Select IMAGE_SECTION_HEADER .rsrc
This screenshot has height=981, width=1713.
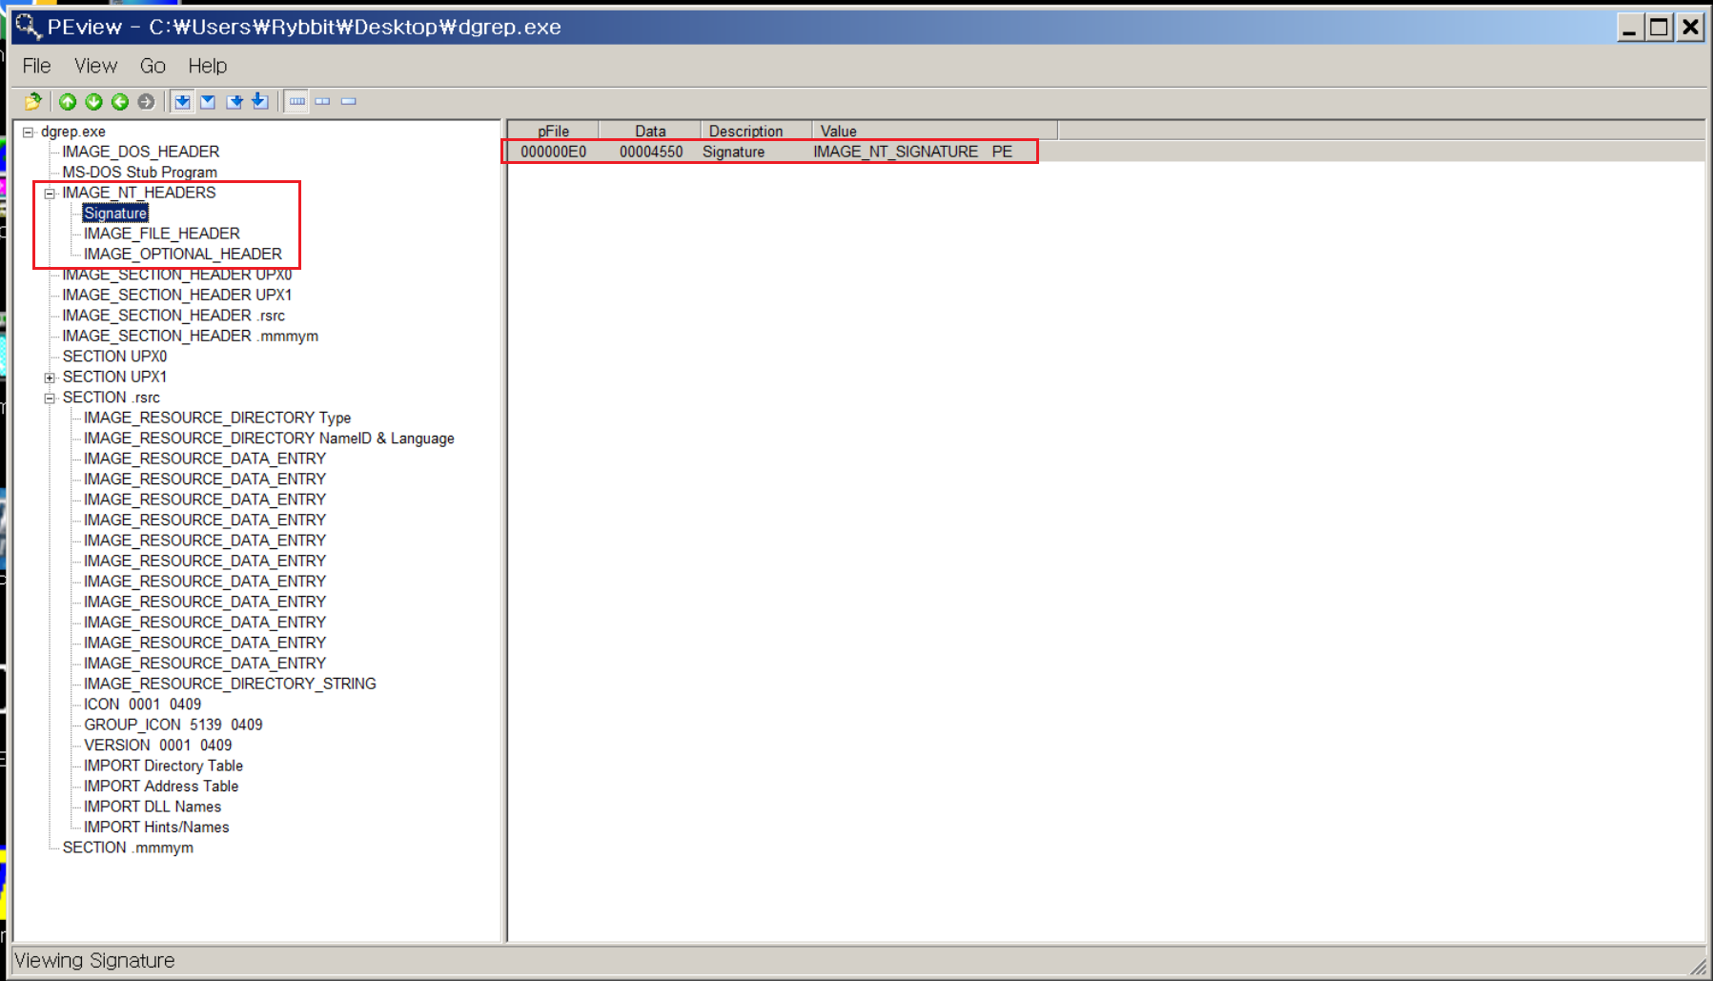point(173,316)
